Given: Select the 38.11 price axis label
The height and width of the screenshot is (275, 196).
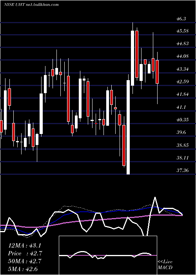Looking at the screenshot, I should (183, 158).
